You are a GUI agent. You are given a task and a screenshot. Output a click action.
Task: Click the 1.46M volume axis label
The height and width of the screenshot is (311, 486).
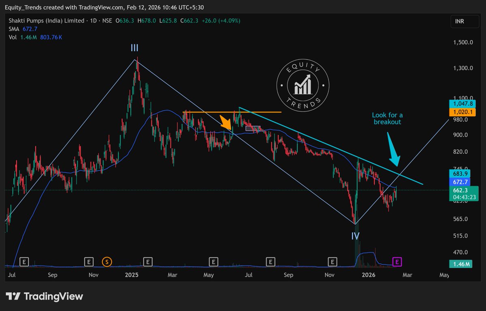(x=461, y=264)
